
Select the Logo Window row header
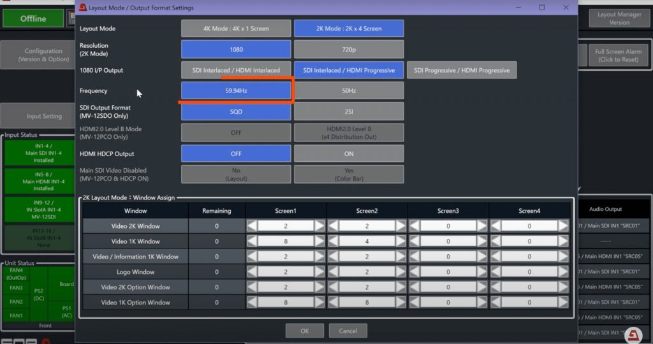click(135, 271)
